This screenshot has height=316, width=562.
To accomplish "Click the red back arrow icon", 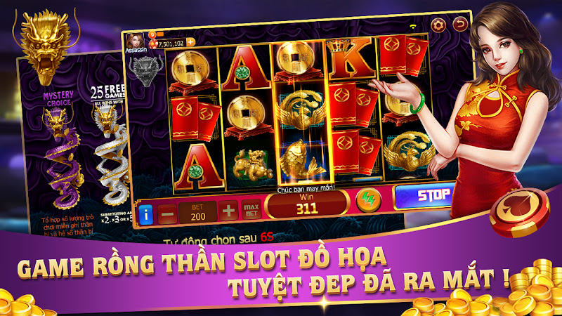I will click(460, 24).
